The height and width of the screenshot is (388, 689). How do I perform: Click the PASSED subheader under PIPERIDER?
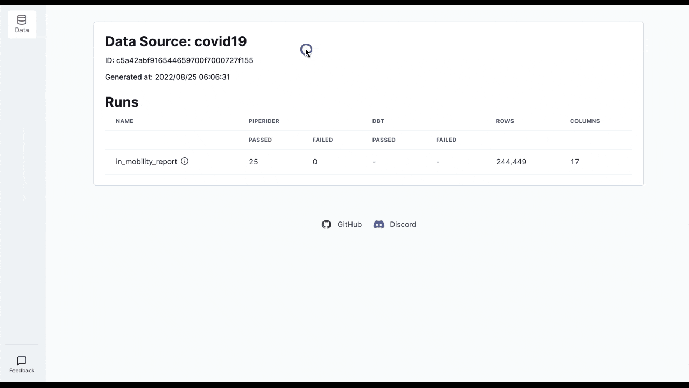pyautogui.click(x=260, y=140)
